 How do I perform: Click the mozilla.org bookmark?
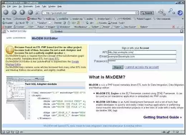pyautogui.click(x=49, y=19)
